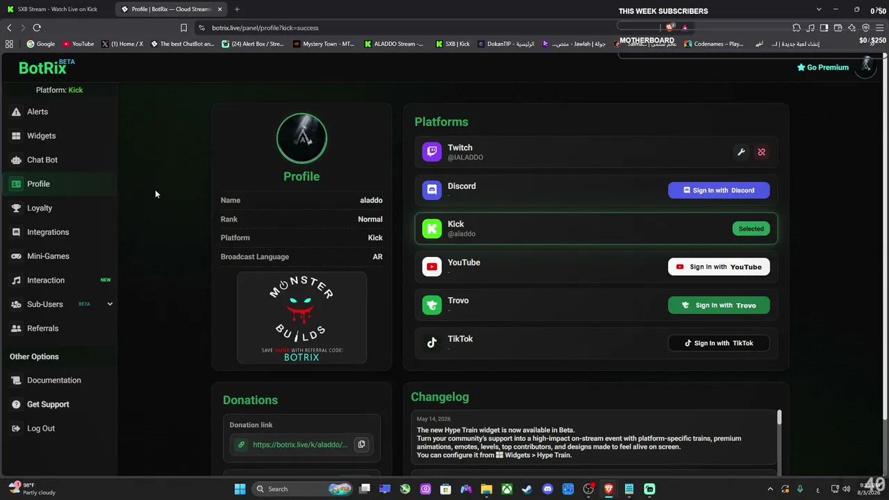
Task: Copy the donation link
Action: (x=361, y=444)
